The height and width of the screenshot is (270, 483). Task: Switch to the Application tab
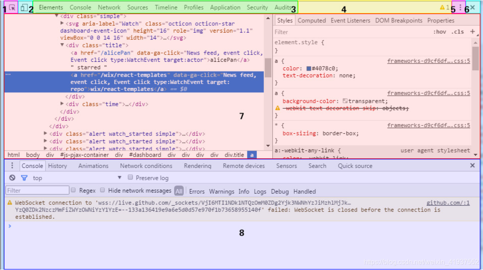[225, 7]
